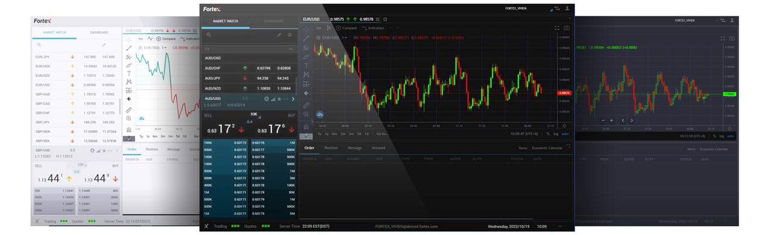The image size is (770, 235).
Task: Expand AUD/USD row with right chevron
Action: coord(293,99)
